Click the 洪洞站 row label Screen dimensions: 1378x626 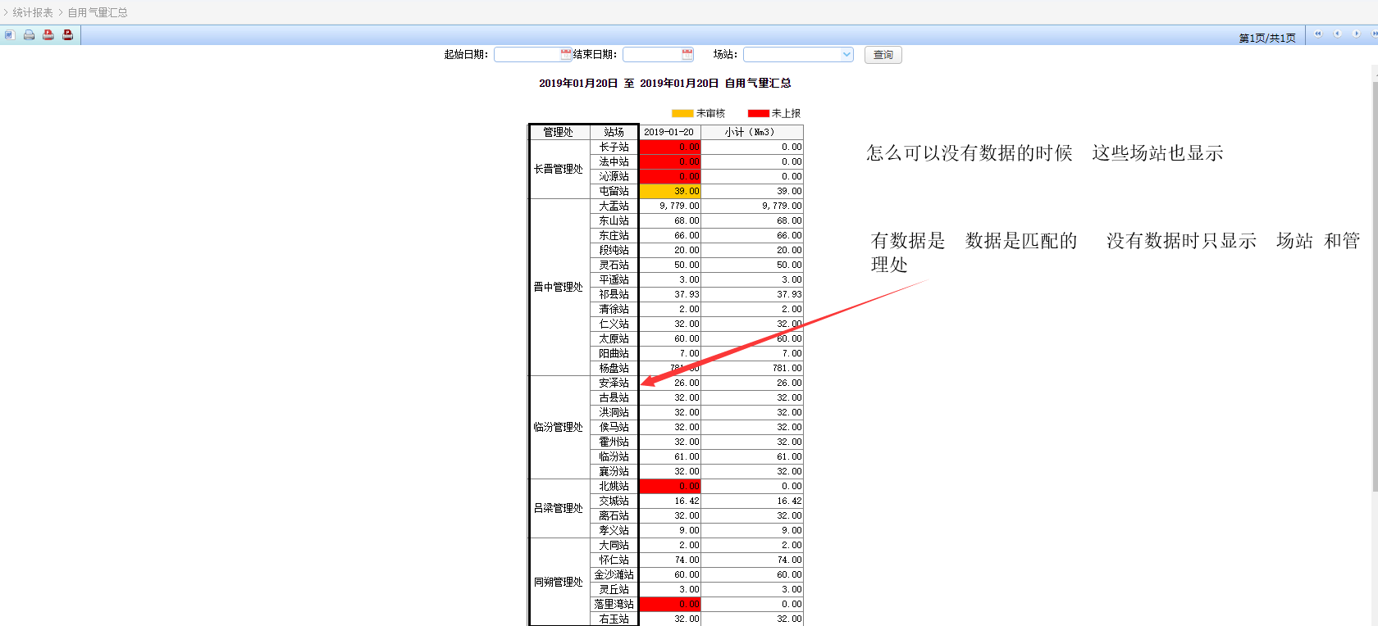[614, 412]
